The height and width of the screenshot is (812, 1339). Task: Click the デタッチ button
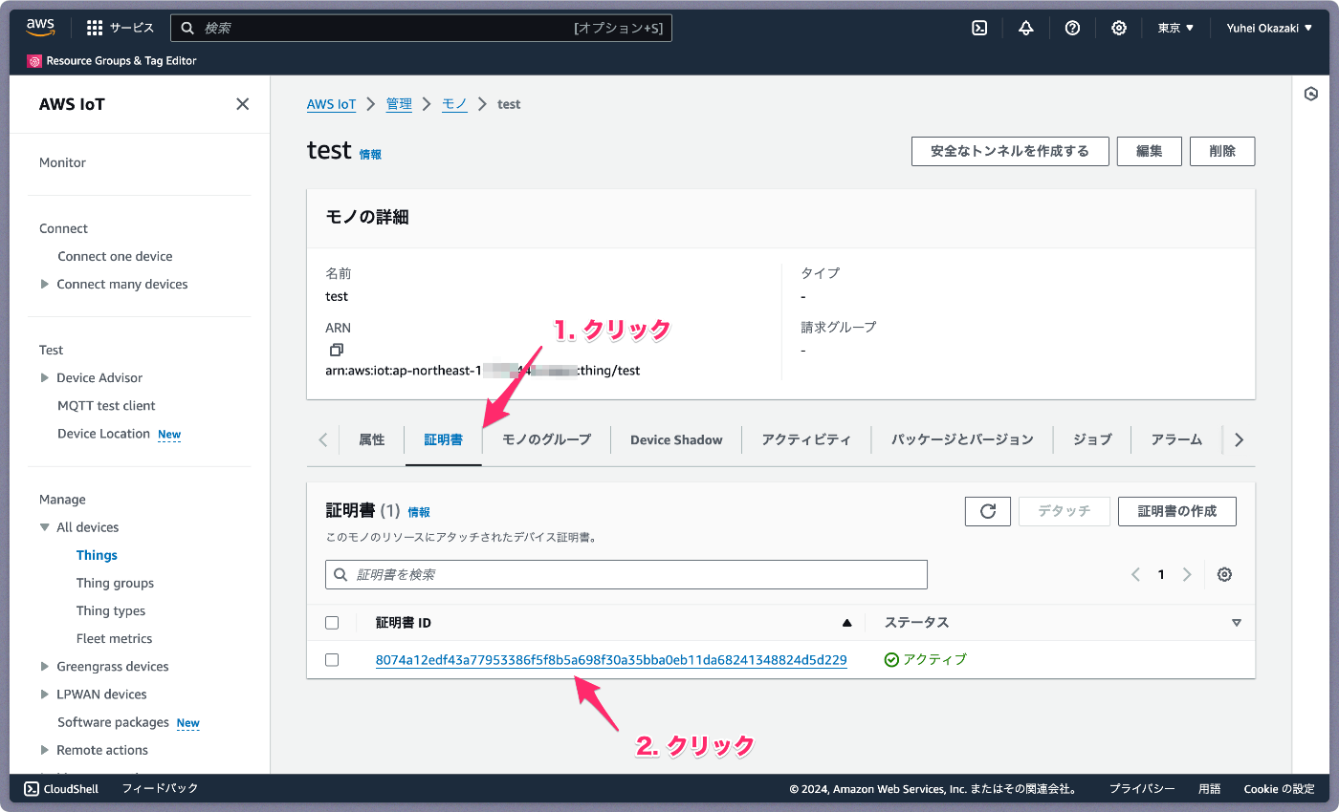pos(1065,511)
